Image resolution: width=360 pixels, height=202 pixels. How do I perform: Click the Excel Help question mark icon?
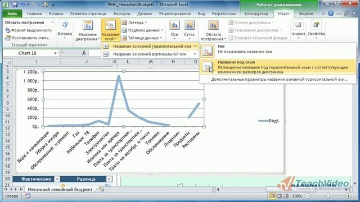[331, 13]
